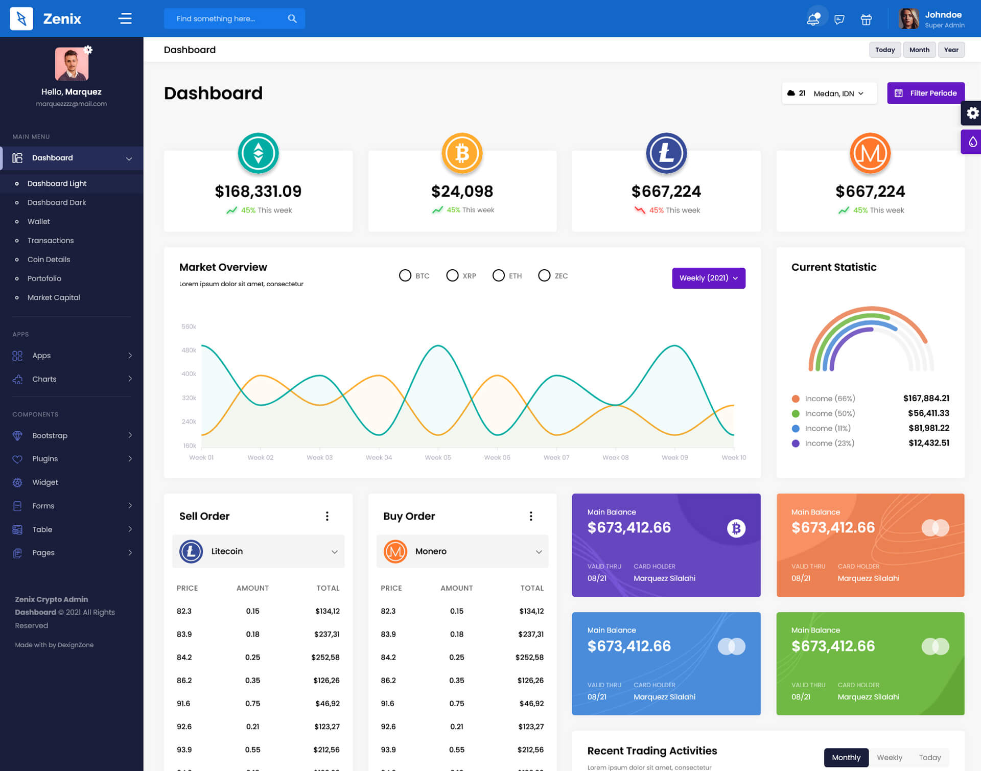Viewport: 981px width, 771px height.
Task: Open the notifications bell icon
Action: click(x=812, y=19)
